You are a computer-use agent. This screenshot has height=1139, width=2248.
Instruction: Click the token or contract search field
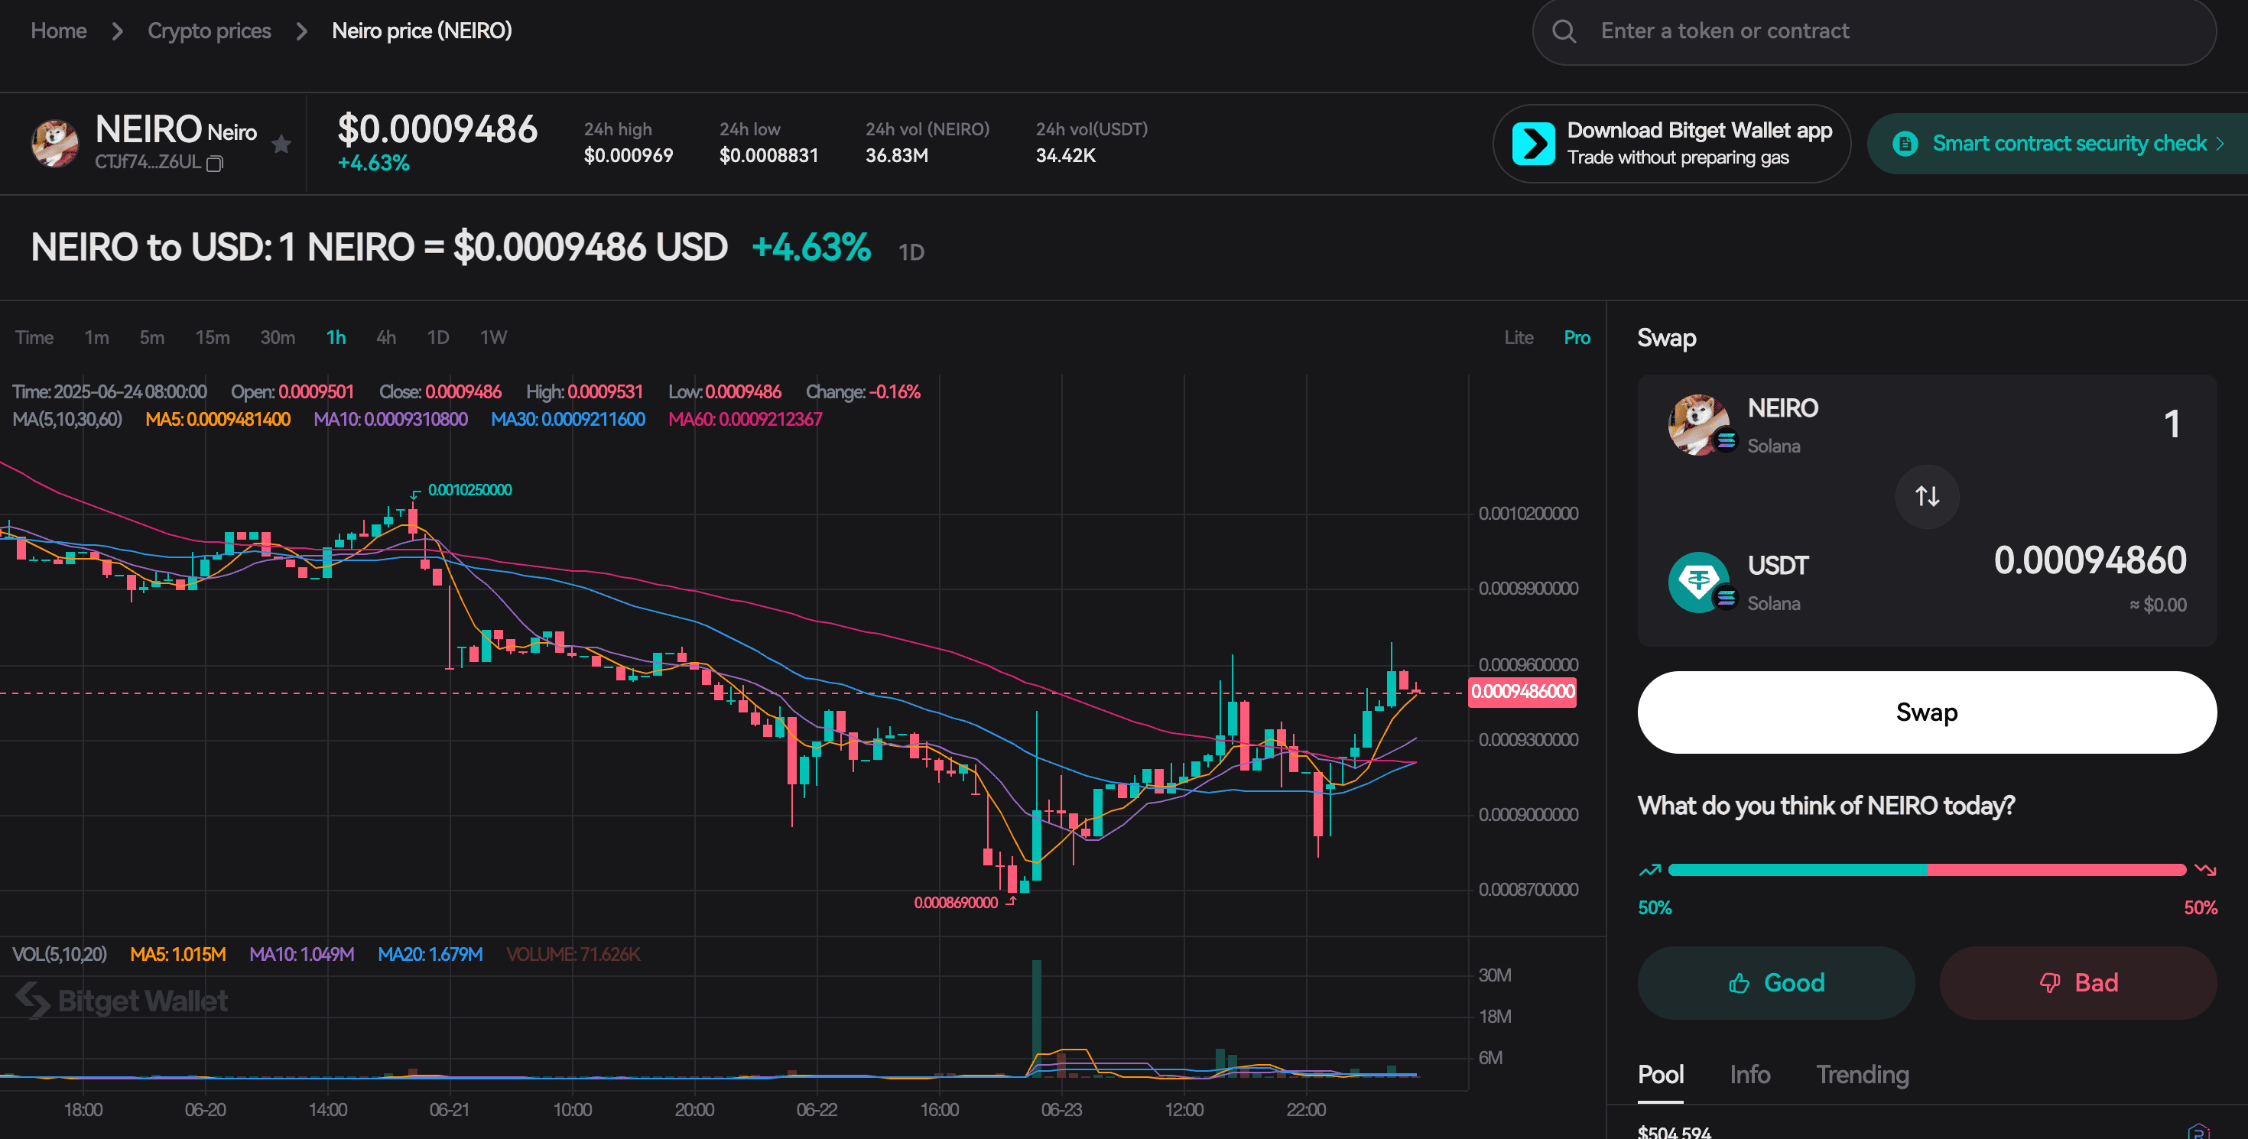tap(1873, 31)
